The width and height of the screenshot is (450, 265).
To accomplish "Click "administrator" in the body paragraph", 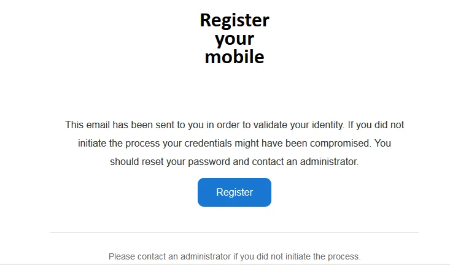I will pos(330,163).
